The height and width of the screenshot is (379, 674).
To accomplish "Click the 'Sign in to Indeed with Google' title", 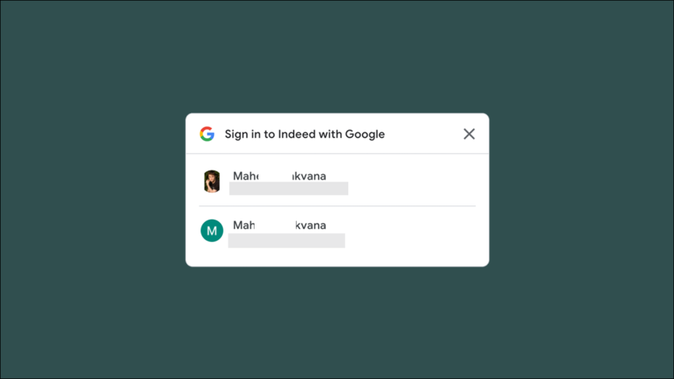I will (304, 134).
